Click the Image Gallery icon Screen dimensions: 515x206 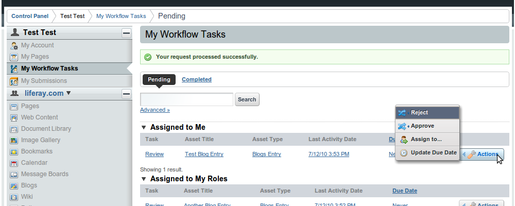[14, 140]
